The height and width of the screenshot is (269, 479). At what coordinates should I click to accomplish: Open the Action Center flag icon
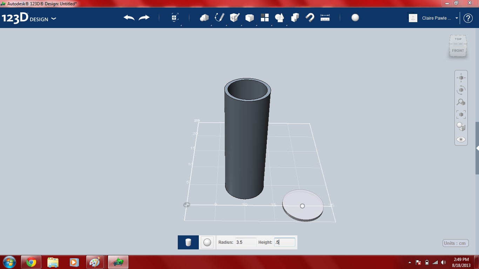click(418, 262)
